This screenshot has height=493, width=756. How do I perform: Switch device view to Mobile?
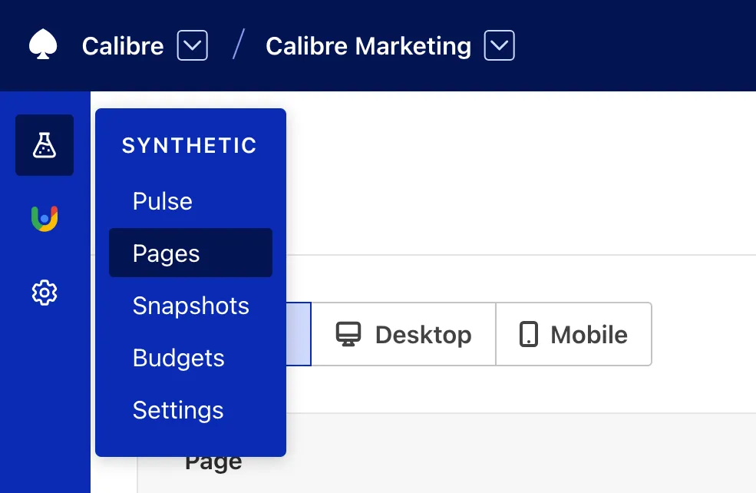(x=574, y=333)
